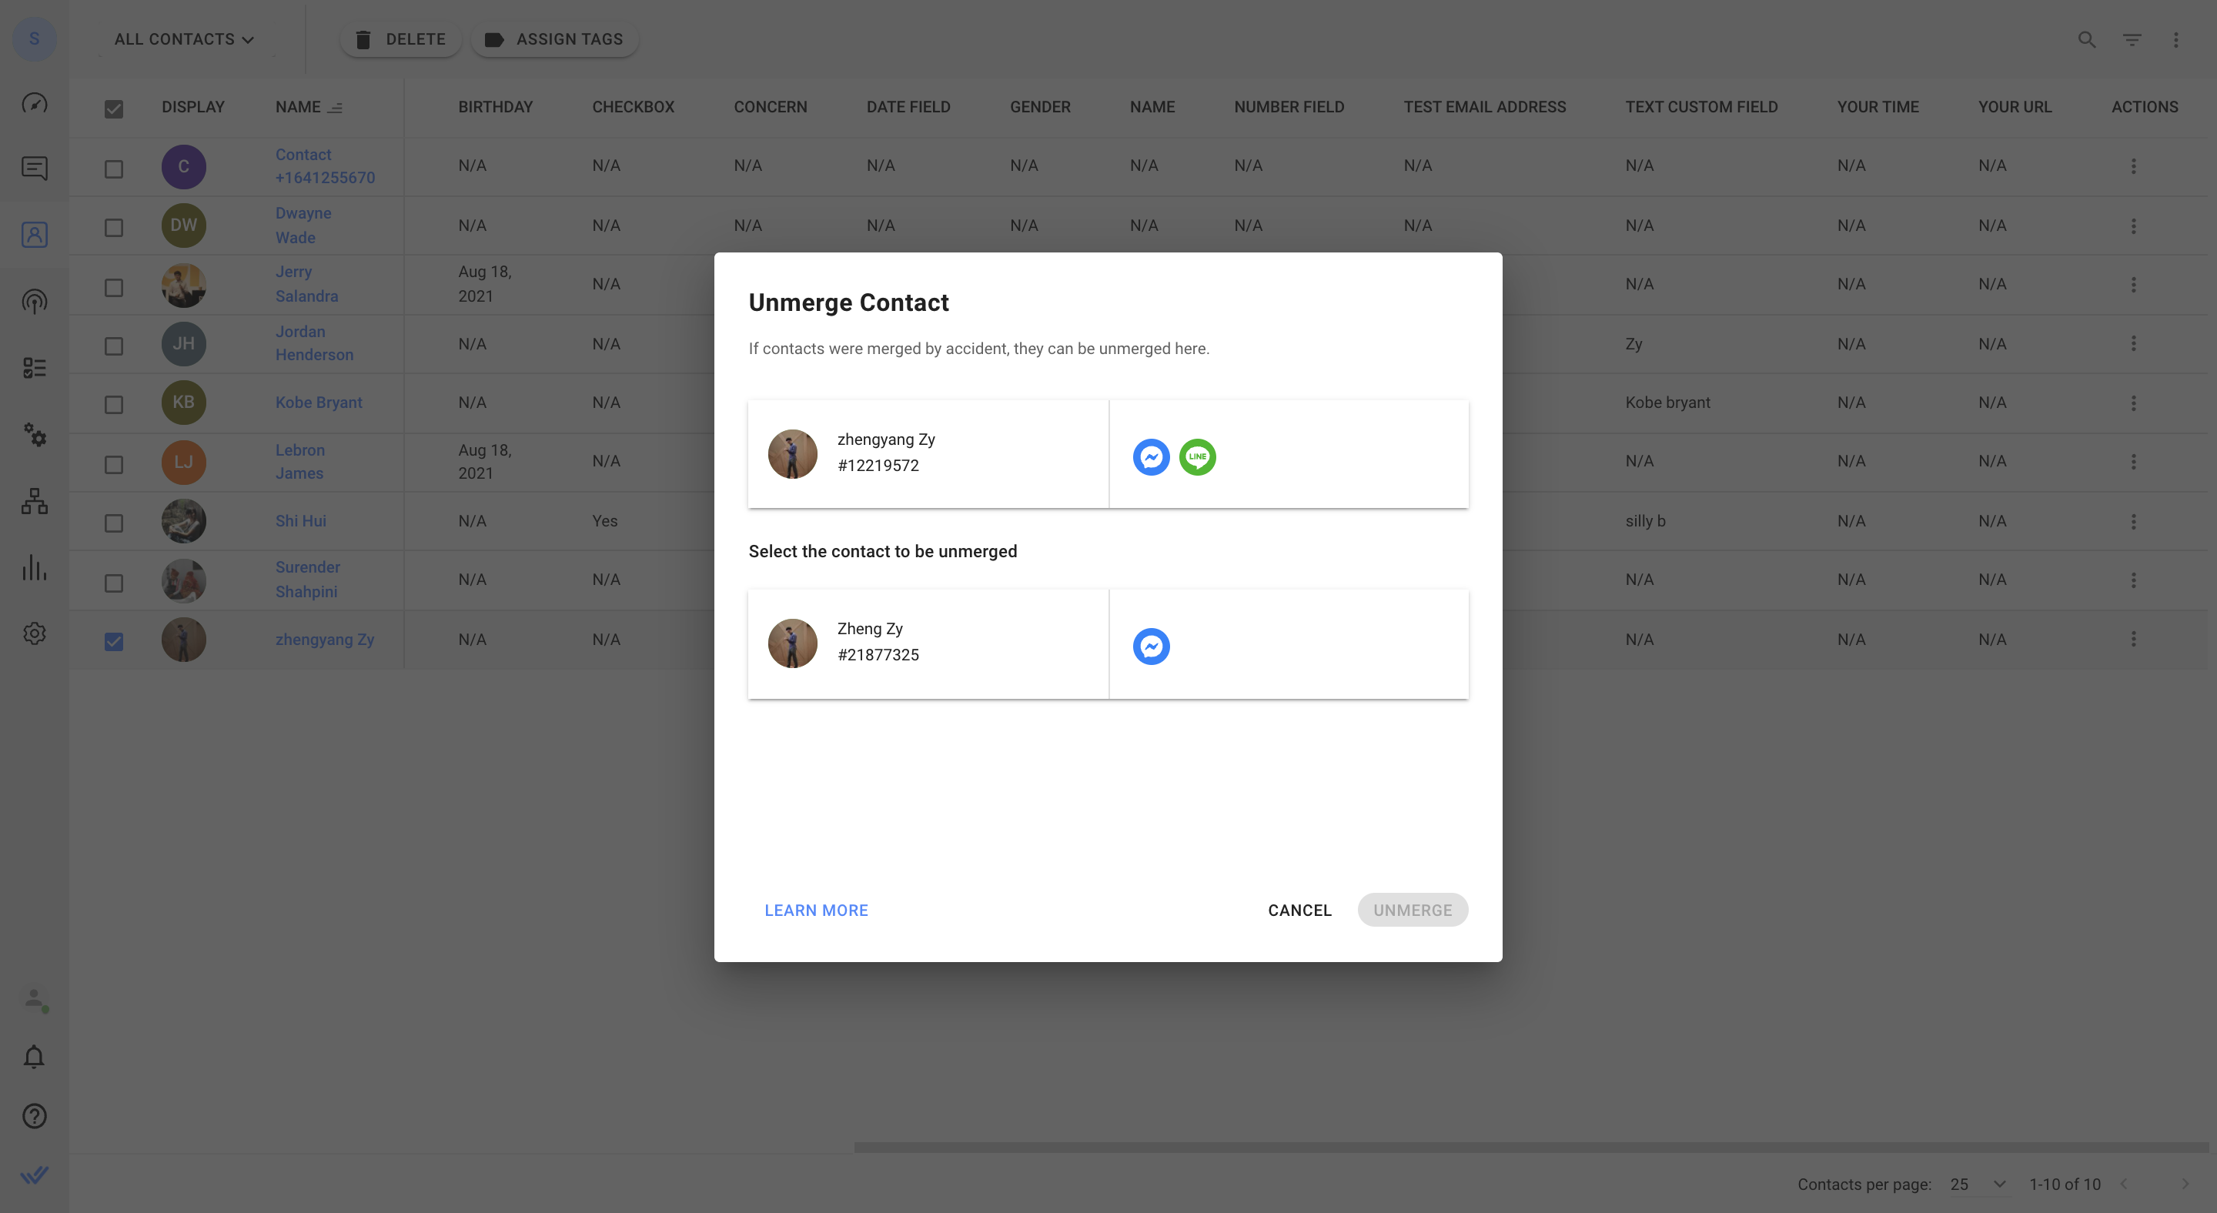This screenshot has height=1213, width=2217.
Task: Click the double-check logo icon at bottom
Action: click(35, 1175)
